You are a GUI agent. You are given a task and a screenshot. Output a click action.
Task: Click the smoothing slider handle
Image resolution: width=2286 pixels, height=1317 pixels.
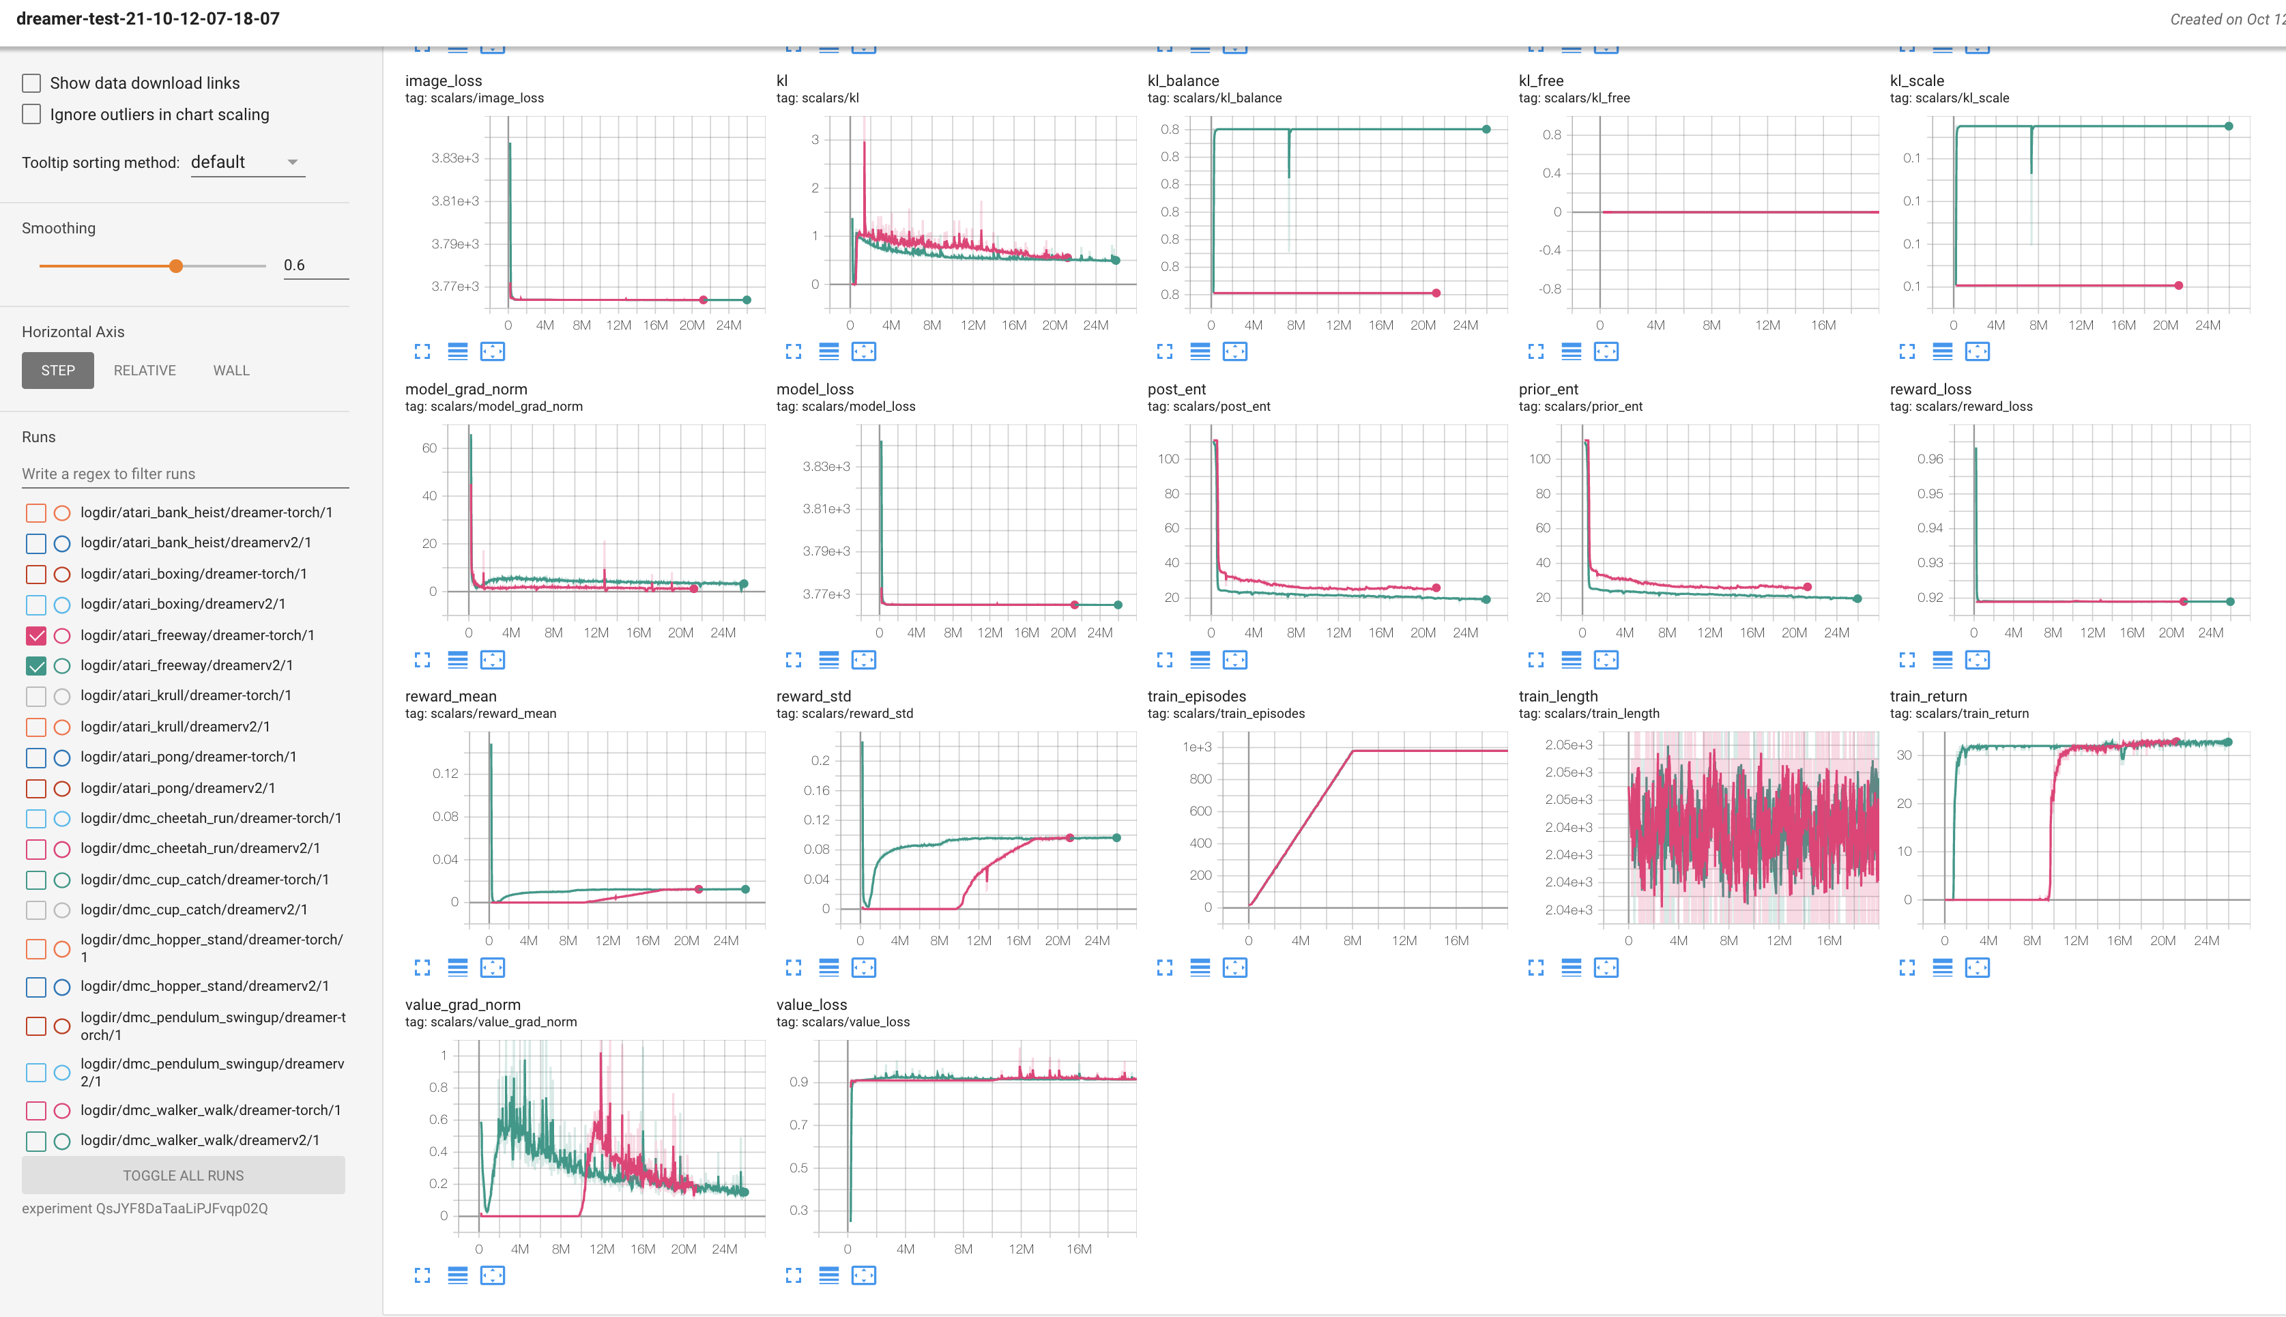coord(176,266)
